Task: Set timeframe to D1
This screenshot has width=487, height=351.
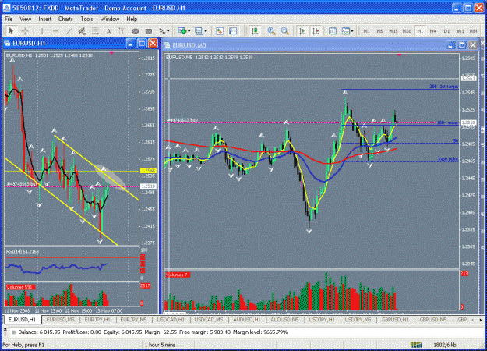Action: click(x=446, y=31)
